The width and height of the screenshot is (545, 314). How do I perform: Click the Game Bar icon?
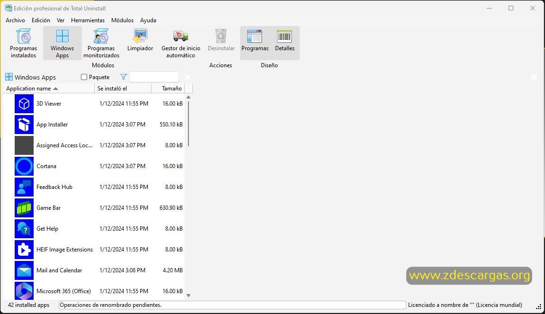click(x=24, y=208)
